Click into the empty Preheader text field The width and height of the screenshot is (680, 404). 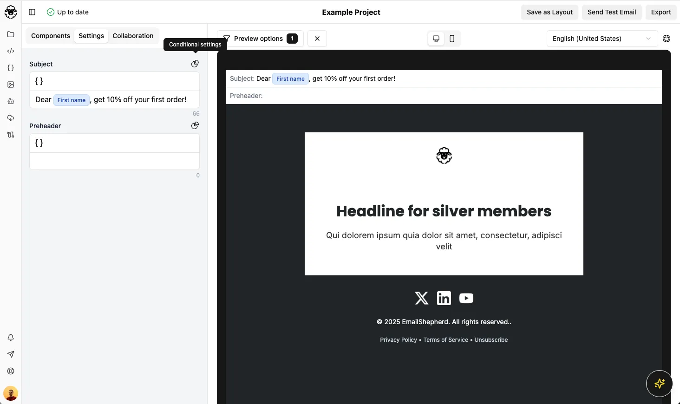114,161
